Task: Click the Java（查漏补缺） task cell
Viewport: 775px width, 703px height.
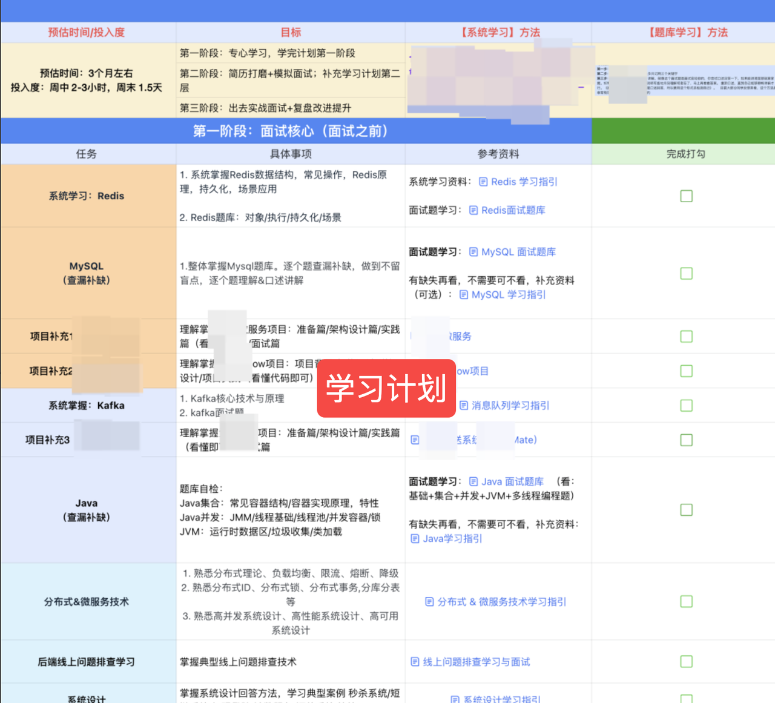Action: click(x=88, y=510)
